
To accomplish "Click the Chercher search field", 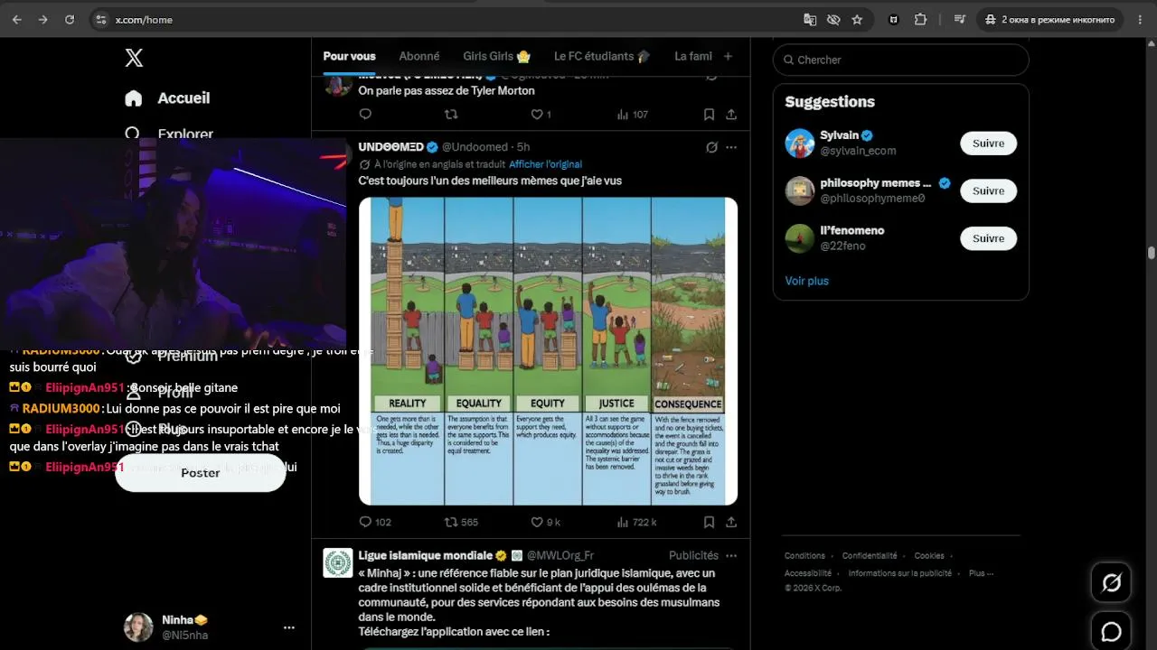I will (x=900, y=60).
